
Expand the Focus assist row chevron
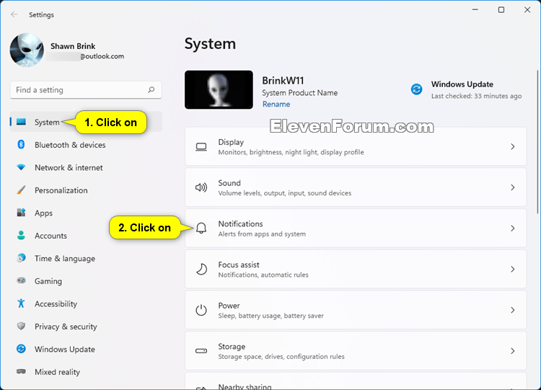(513, 269)
